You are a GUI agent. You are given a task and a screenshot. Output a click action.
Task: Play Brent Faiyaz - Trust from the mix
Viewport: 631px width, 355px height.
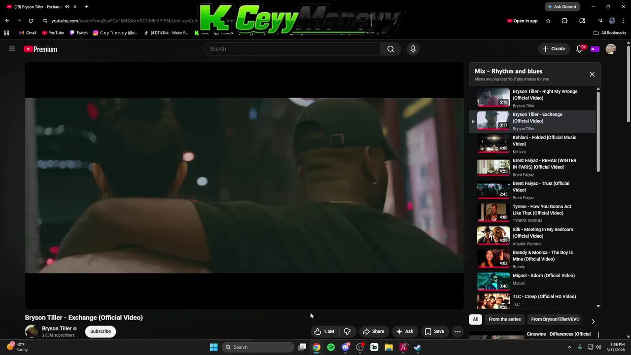point(532,190)
